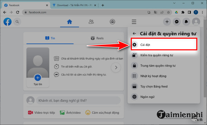
Task: Open the Google Drive extension icon
Action: pos(177,12)
